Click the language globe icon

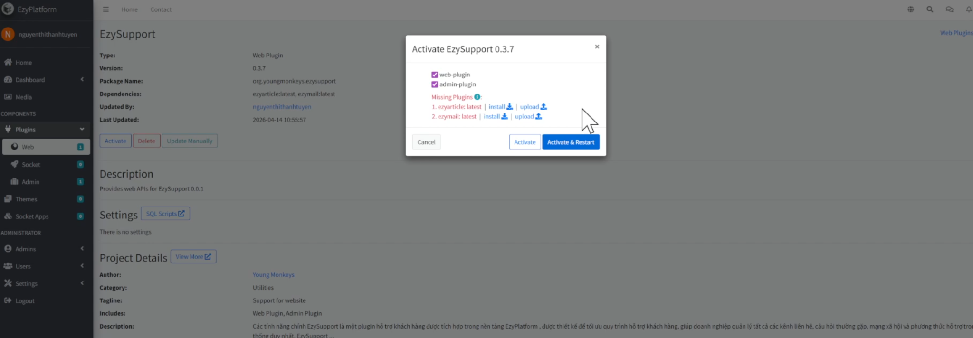point(911,9)
